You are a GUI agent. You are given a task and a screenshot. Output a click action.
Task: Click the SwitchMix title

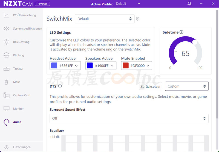pos(59,19)
